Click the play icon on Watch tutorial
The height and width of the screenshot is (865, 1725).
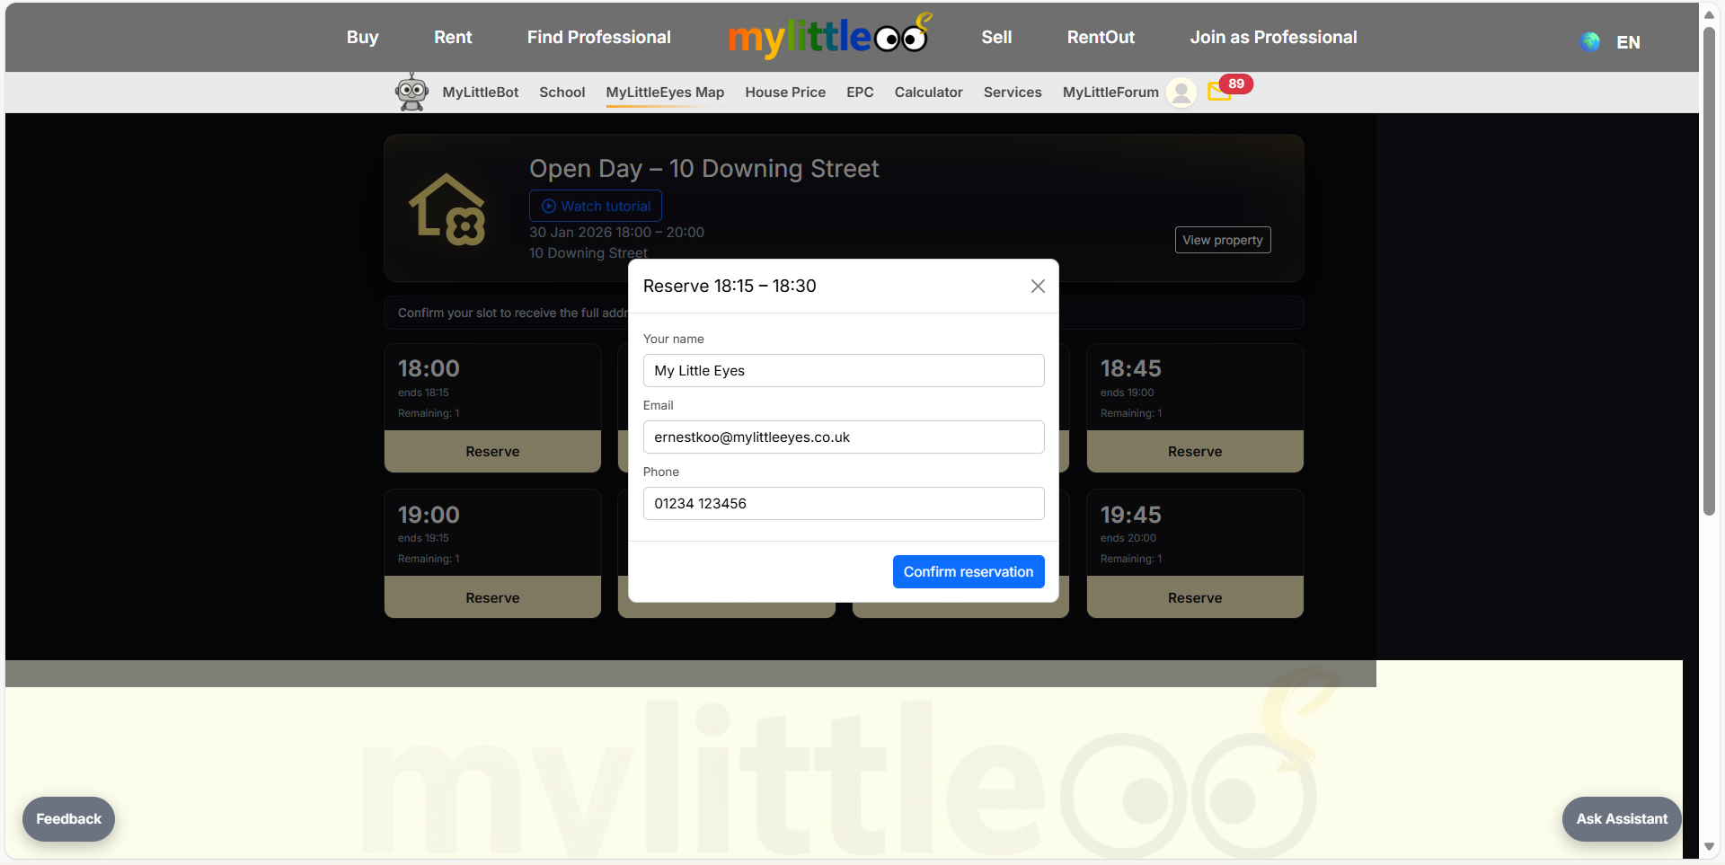pos(548,206)
